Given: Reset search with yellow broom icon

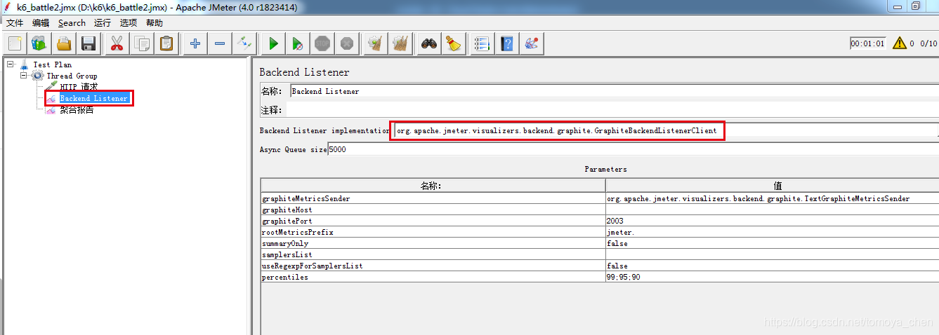Looking at the screenshot, I should 454,43.
